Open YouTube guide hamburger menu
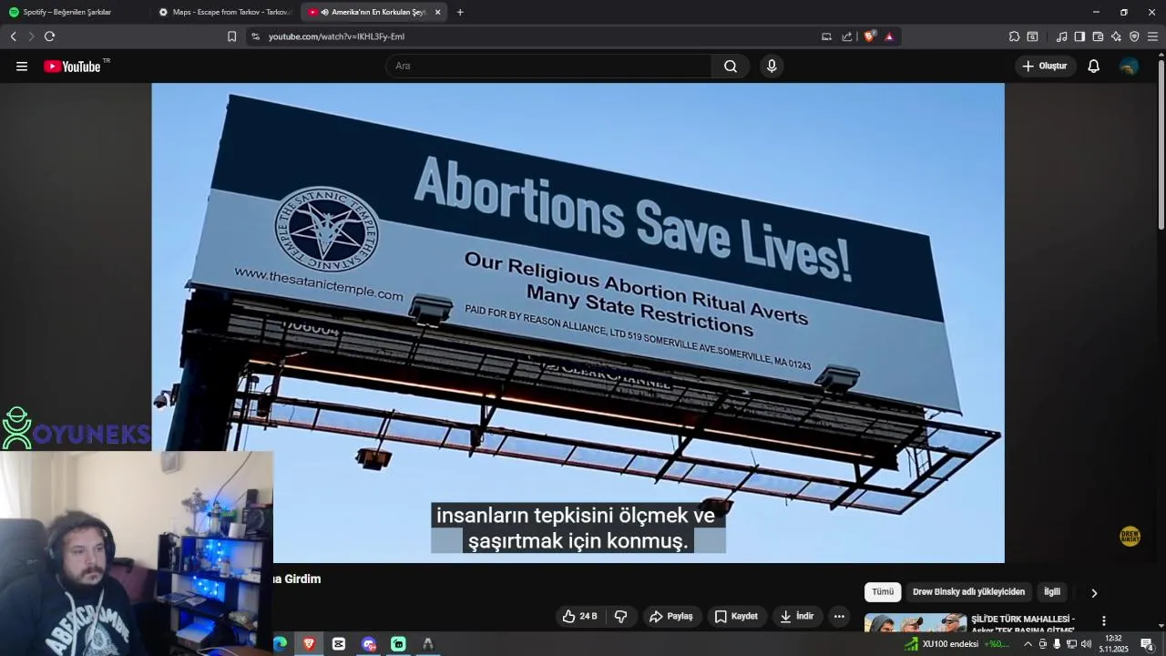This screenshot has height=656, width=1166. pos(22,67)
